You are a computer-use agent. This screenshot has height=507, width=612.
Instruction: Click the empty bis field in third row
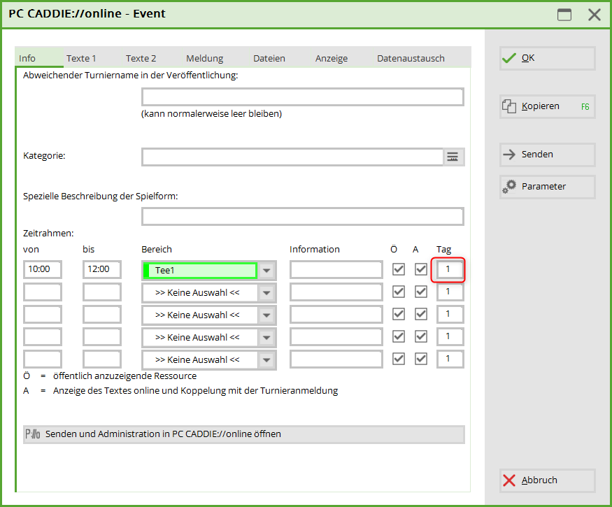coord(102,315)
